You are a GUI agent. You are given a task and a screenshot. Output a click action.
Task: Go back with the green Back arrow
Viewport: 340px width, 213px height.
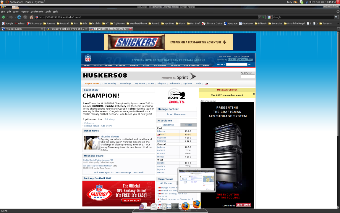click(x=4, y=17)
